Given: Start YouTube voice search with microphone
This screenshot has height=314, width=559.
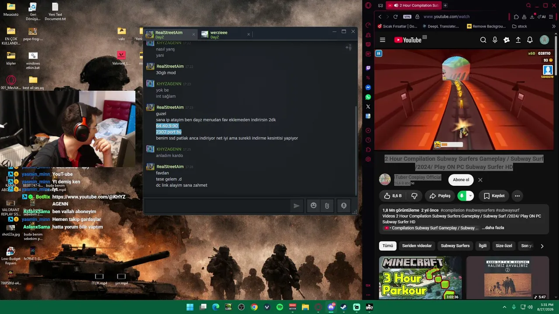Looking at the screenshot, I should 495,40.
